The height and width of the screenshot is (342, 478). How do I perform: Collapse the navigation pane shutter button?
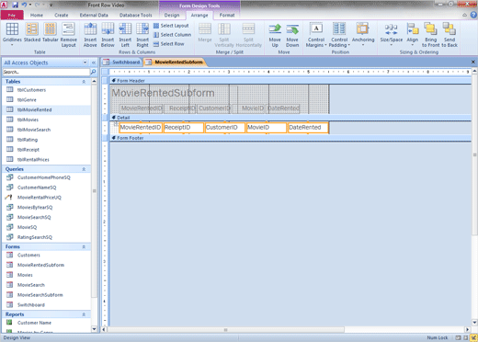point(94,63)
